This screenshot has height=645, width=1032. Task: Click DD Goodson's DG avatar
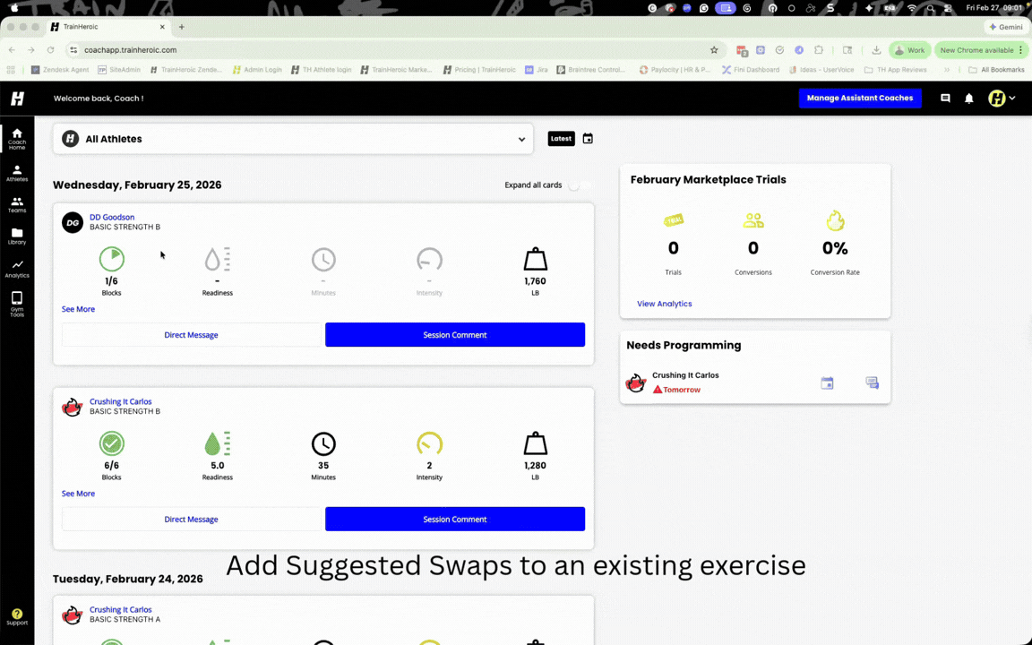click(x=73, y=222)
